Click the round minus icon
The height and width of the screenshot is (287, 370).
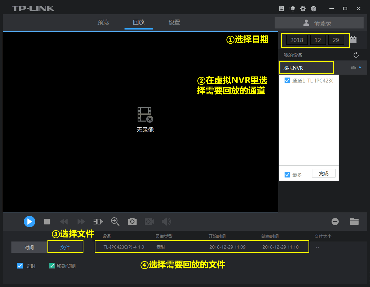335,221
